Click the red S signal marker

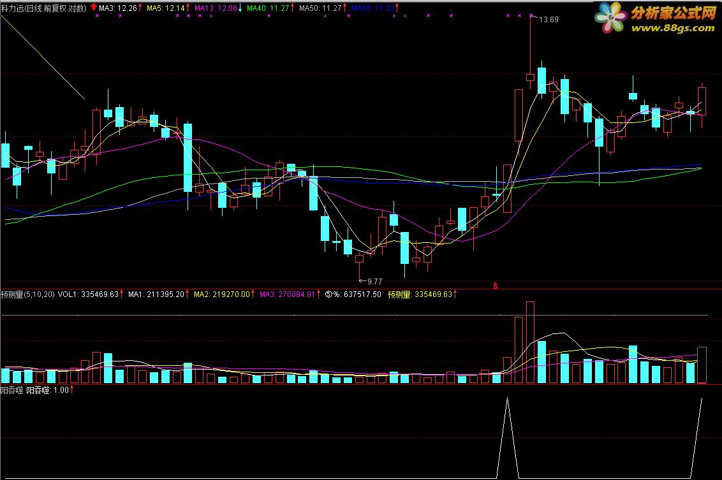[x=496, y=286]
